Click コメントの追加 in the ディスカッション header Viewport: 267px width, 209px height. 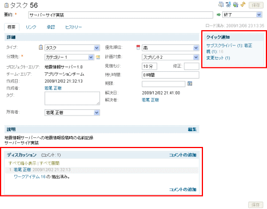(x=183, y=155)
